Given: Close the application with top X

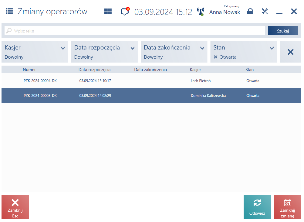Looking at the screenshot, I should pyautogui.click(x=294, y=11).
